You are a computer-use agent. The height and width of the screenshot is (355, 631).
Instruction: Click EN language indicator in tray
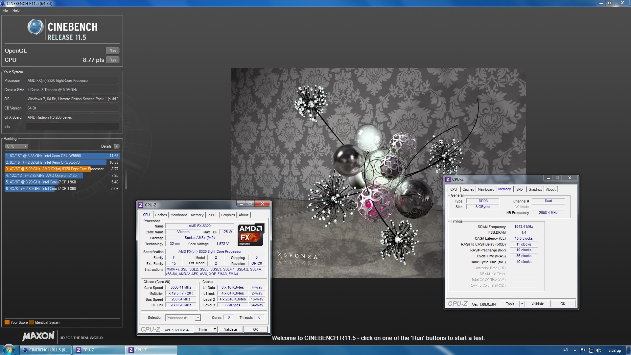coord(566,350)
